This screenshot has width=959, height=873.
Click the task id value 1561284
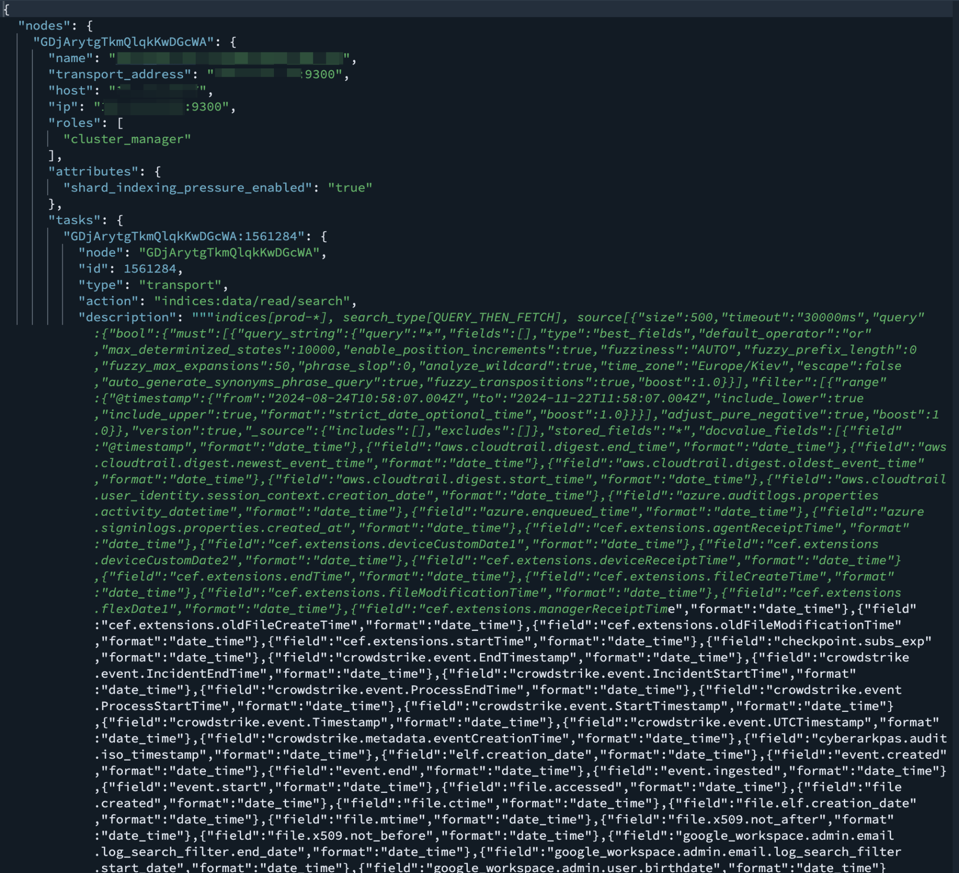pyautogui.click(x=152, y=268)
